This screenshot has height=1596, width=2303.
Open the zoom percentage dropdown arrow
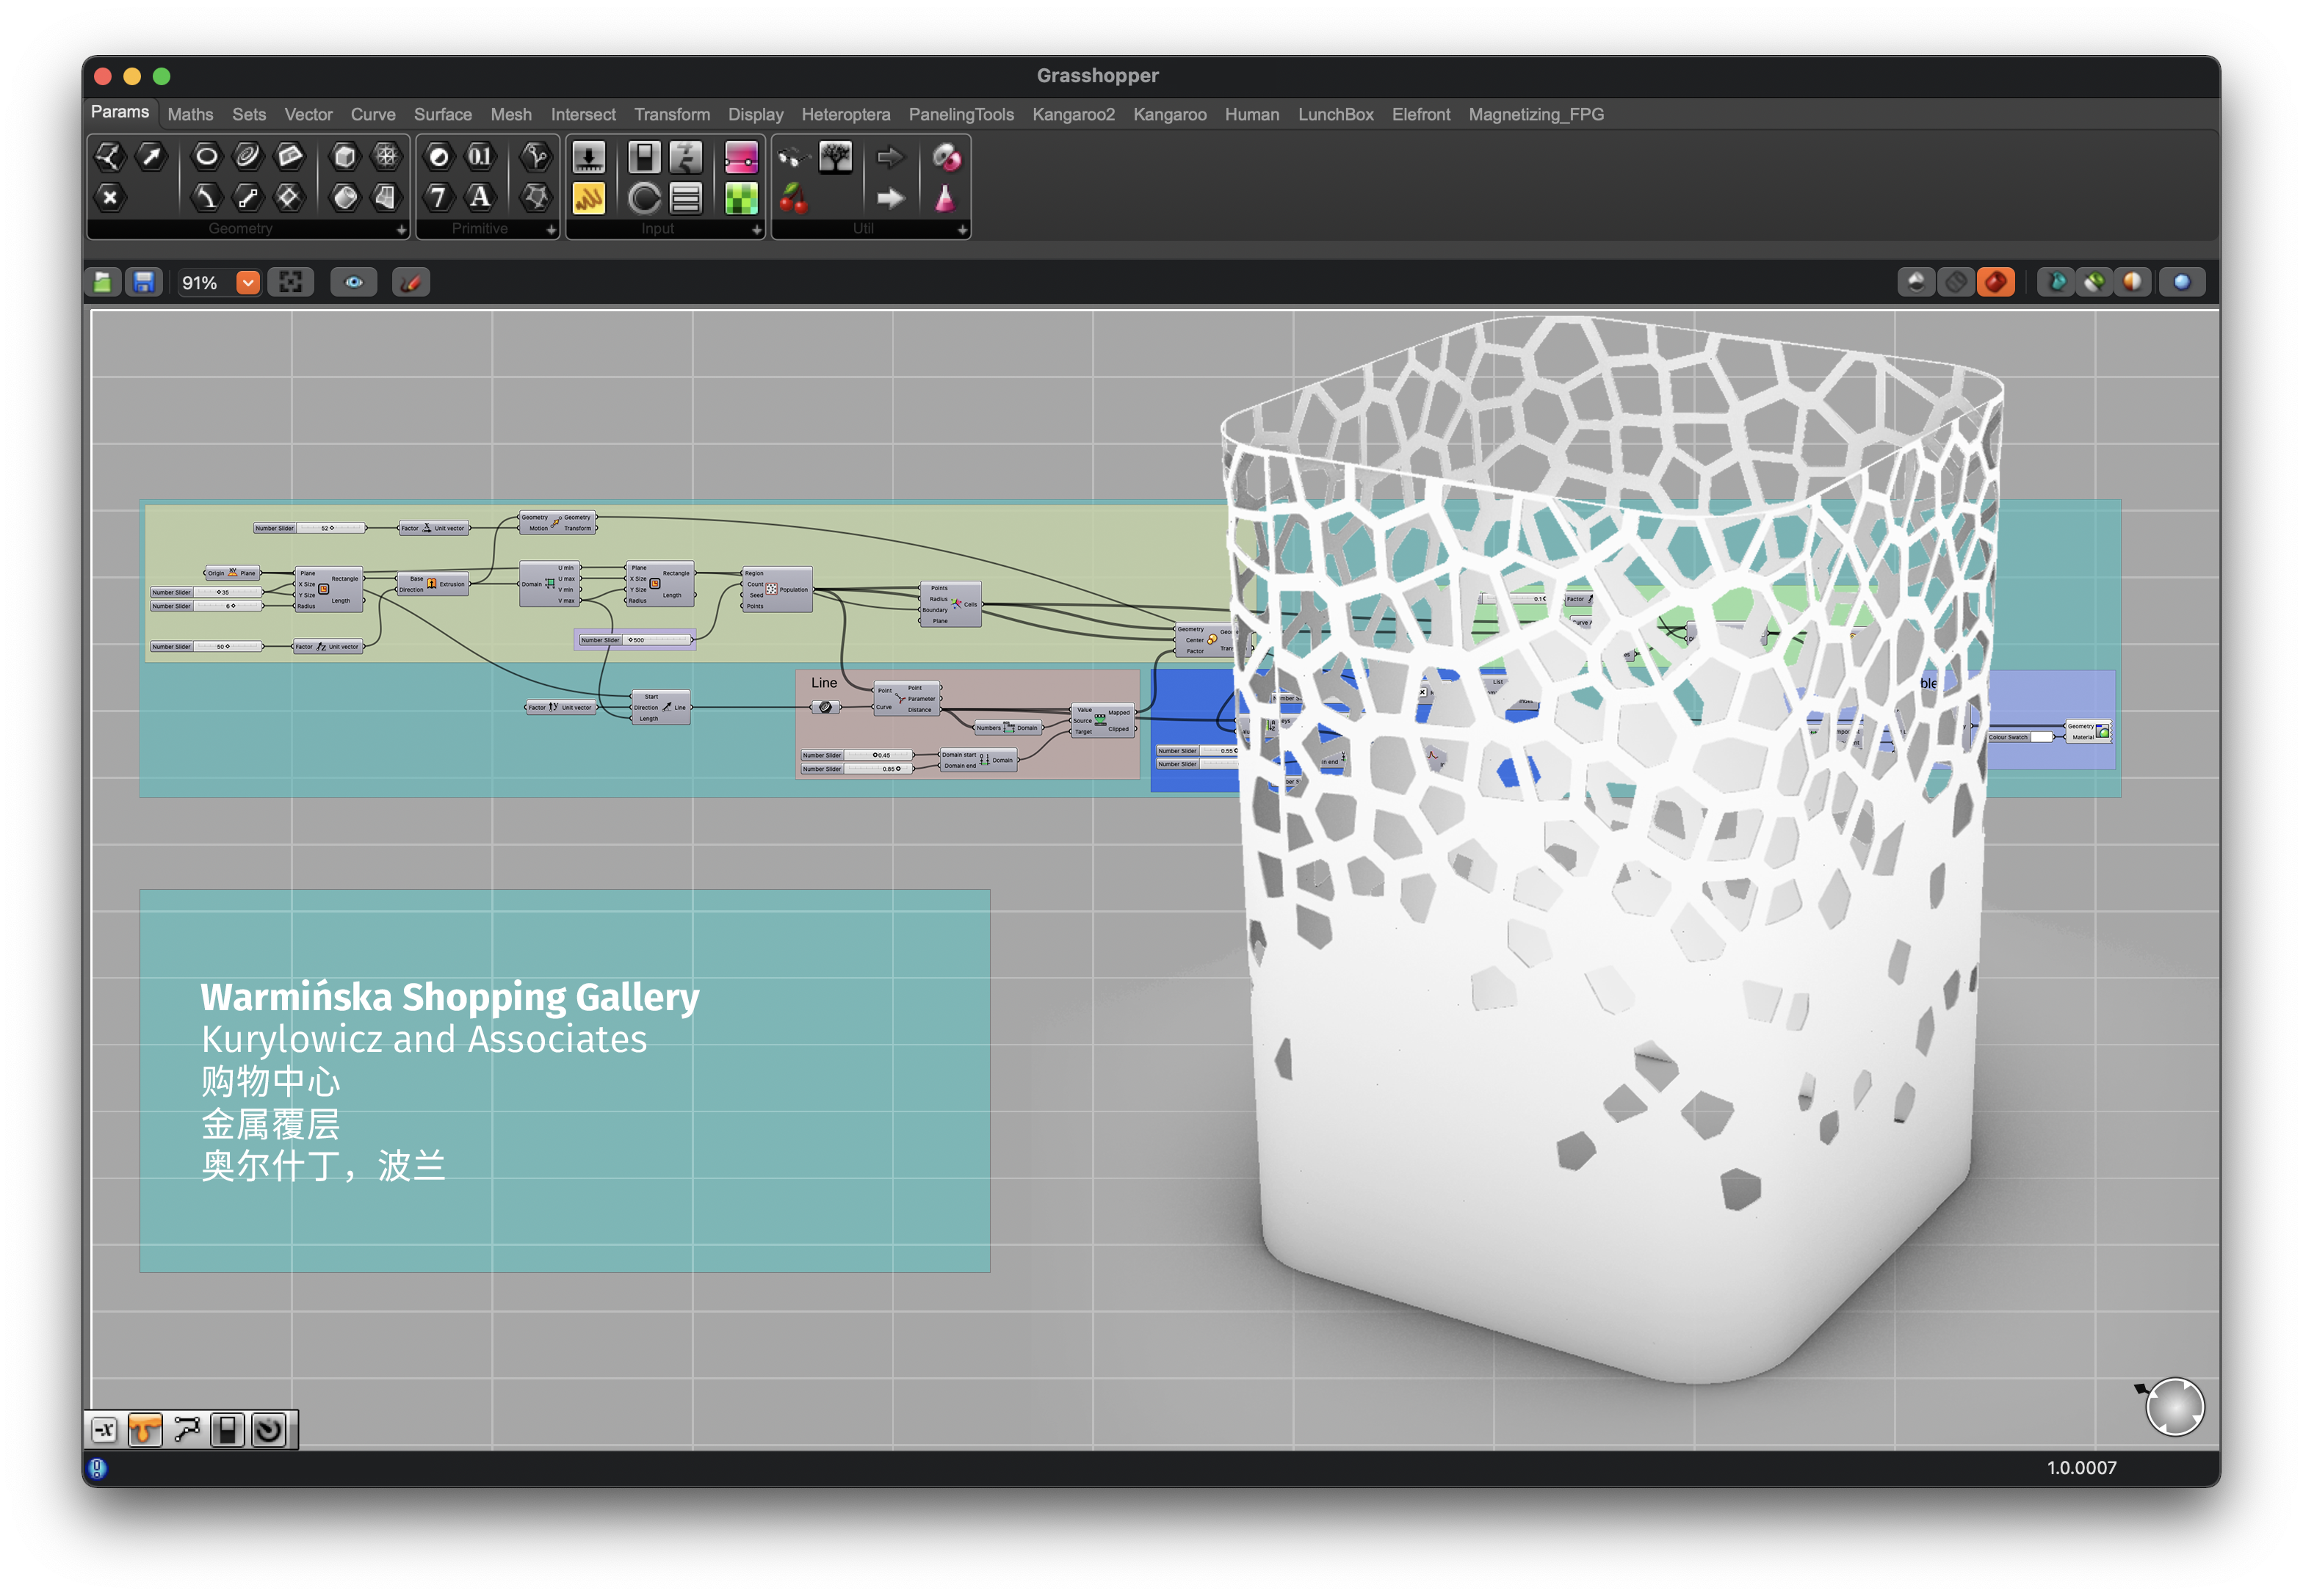[x=247, y=283]
